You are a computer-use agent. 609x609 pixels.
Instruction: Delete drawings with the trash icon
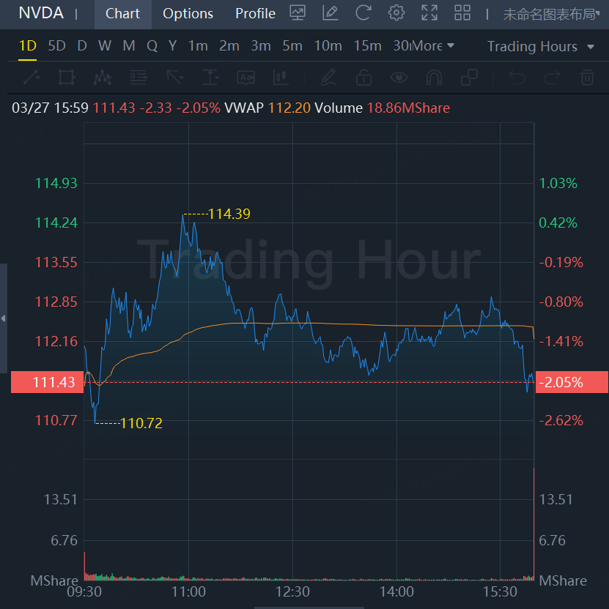[x=587, y=78]
